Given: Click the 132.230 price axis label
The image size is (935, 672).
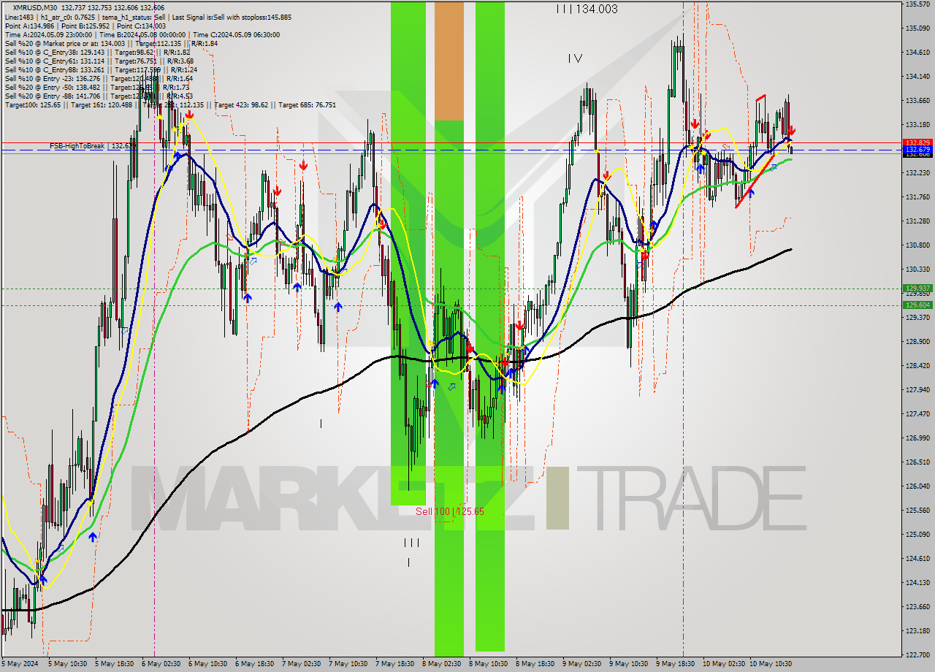Looking at the screenshot, I should pos(917,173).
